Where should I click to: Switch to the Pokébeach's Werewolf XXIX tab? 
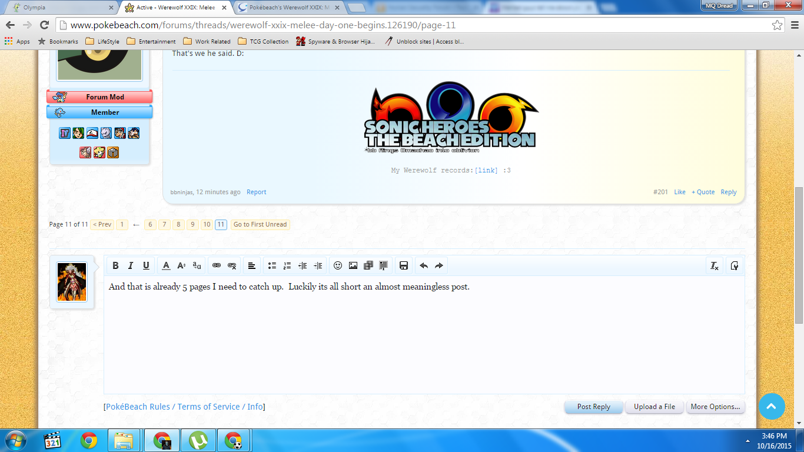tap(288, 8)
